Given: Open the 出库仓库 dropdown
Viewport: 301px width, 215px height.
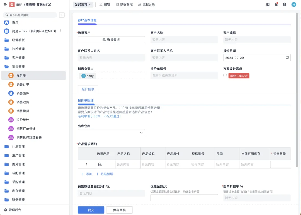Looking at the screenshot, I should [x=111, y=133].
